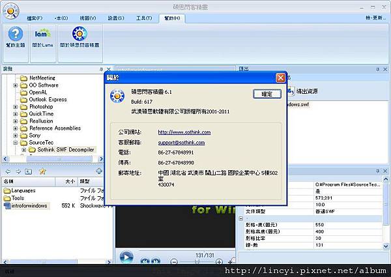This screenshot has height=277, width=391.
Task: Expand the Photoshop folder
Action: (x=15, y=107)
